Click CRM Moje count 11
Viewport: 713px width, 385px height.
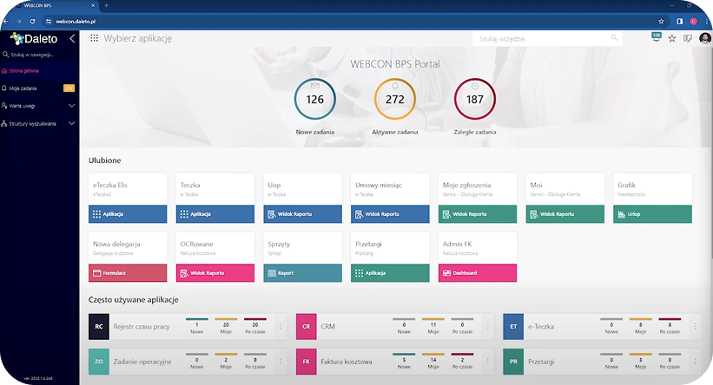[433, 324]
